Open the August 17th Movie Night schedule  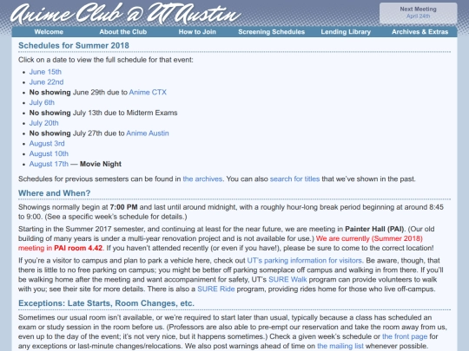click(x=49, y=164)
